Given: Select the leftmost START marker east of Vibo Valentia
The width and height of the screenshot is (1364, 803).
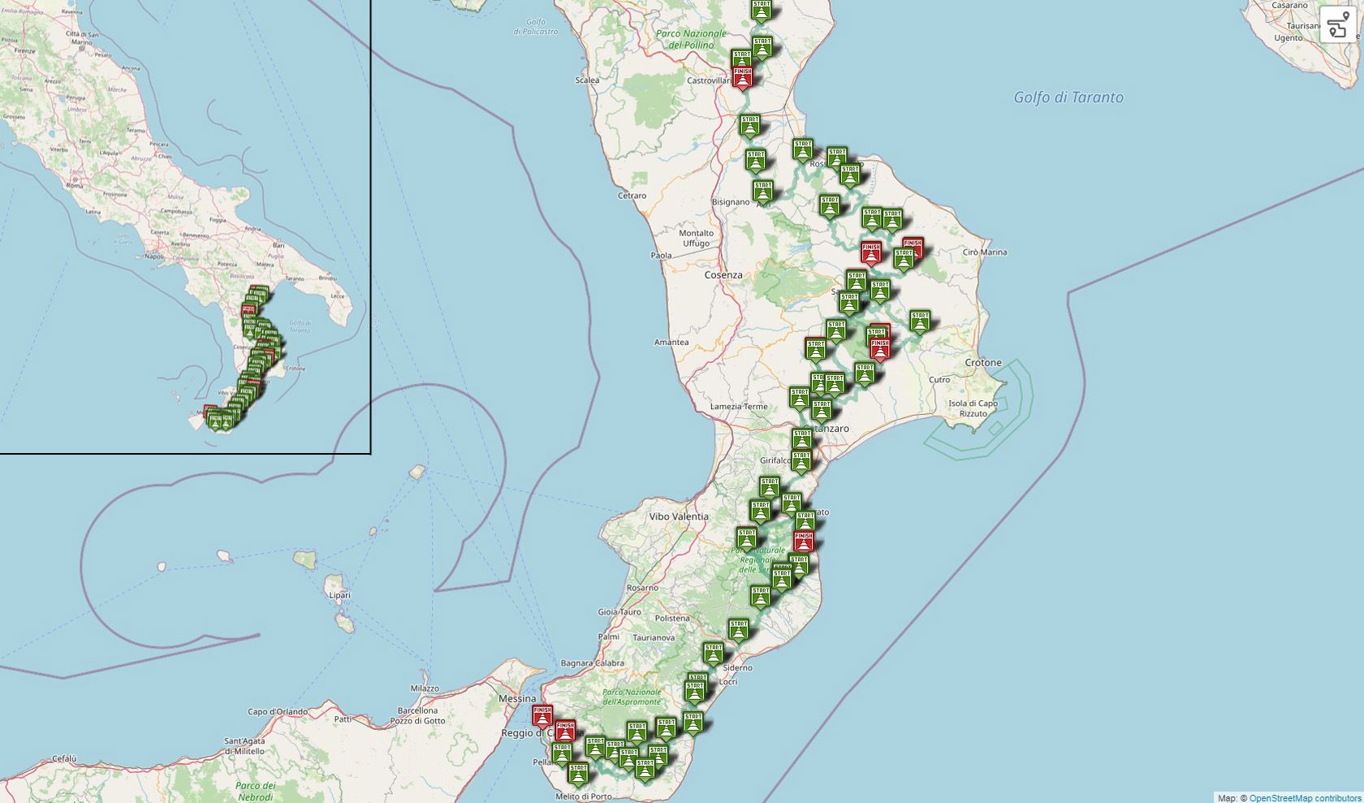Looking at the screenshot, I should [x=746, y=537].
